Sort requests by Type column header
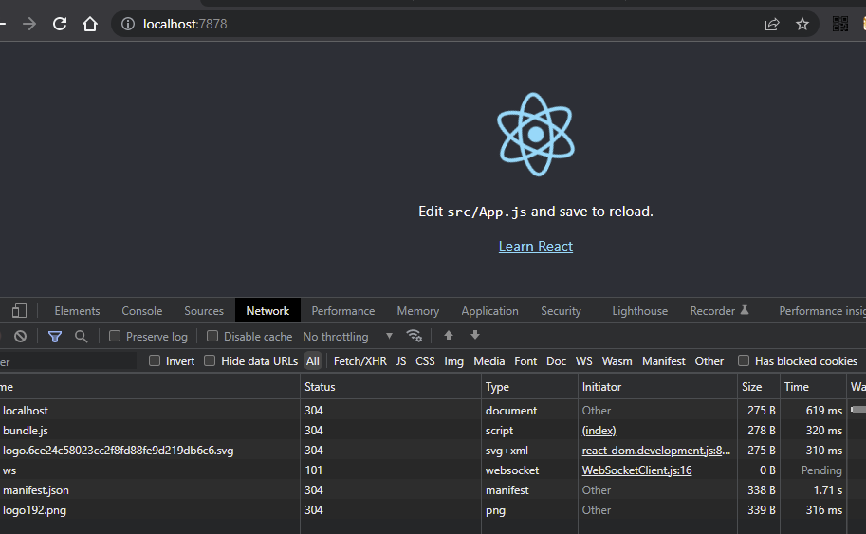The image size is (866, 534). [529, 387]
